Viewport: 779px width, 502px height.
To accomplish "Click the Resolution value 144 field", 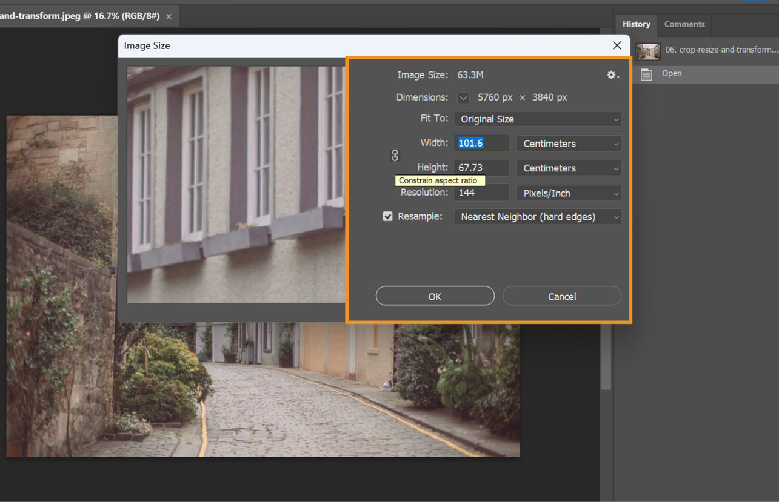I will [481, 192].
